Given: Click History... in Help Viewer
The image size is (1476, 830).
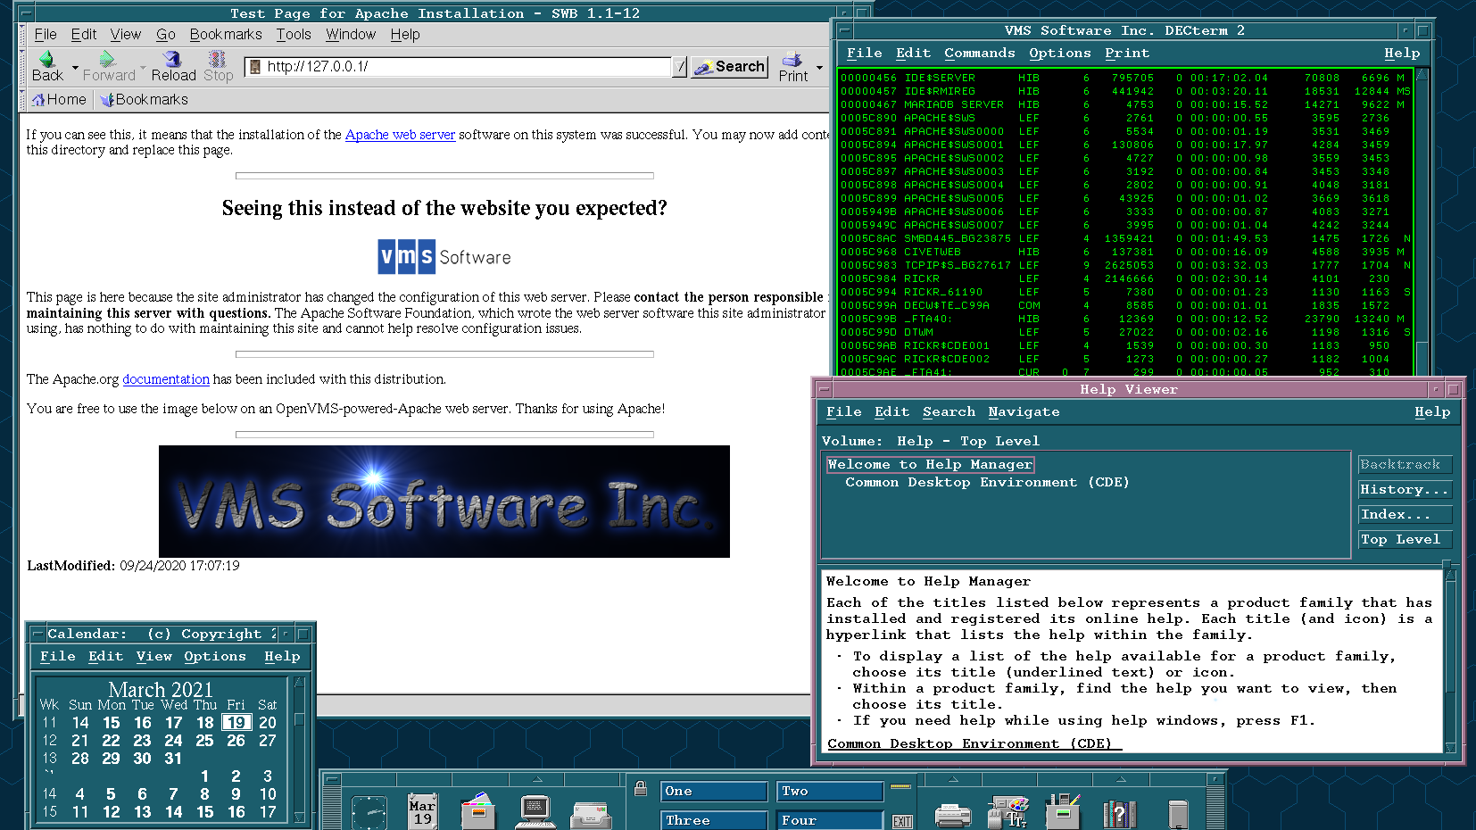Looking at the screenshot, I should tap(1405, 490).
